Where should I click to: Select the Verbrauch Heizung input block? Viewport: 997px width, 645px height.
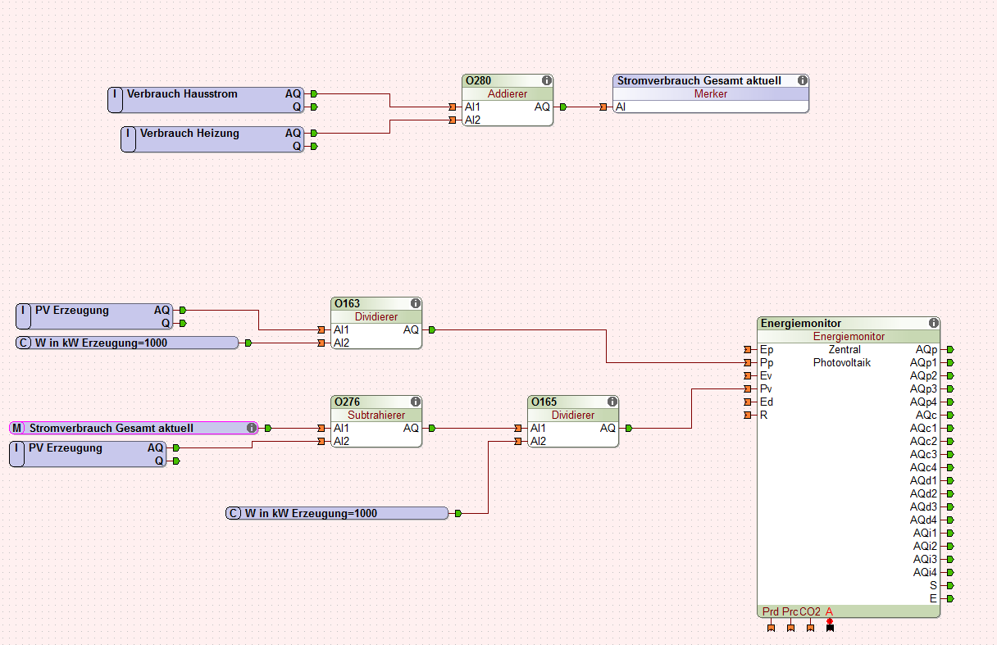click(x=212, y=139)
